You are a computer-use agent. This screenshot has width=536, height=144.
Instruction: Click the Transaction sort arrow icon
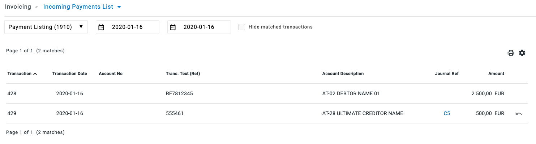click(x=35, y=74)
